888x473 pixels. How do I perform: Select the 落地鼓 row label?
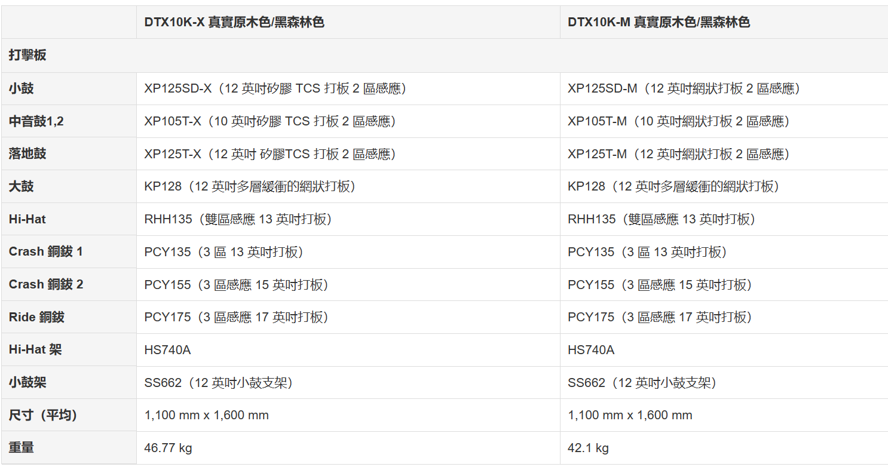pos(27,154)
